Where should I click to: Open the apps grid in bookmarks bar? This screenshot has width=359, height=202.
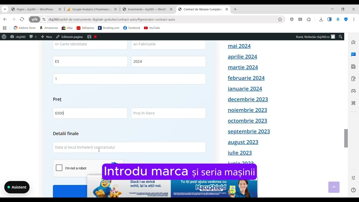[4, 28]
